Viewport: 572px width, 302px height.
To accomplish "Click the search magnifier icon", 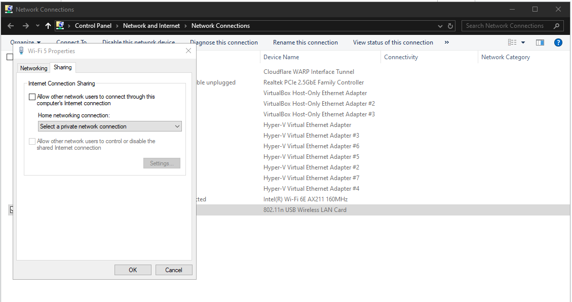I will point(556,26).
